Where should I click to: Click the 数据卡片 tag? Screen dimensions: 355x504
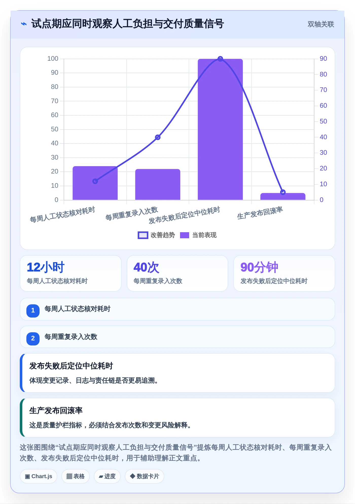coord(145,476)
